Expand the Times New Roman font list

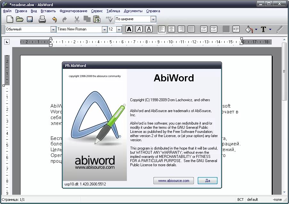click(104, 29)
